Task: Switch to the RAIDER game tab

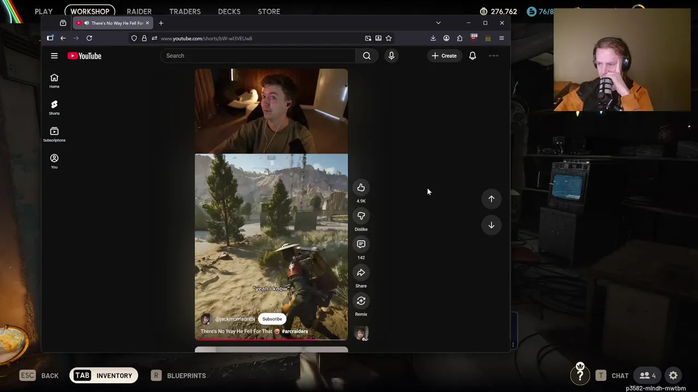Action: point(139,11)
